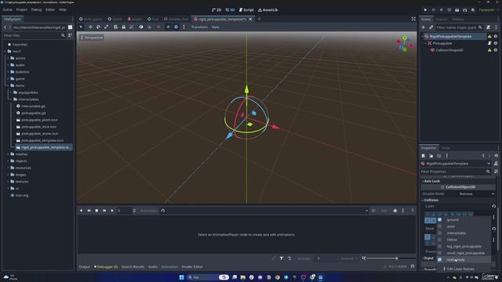Expand the meshes folder
This screenshot has height=282, width=502.
tap(9, 154)
